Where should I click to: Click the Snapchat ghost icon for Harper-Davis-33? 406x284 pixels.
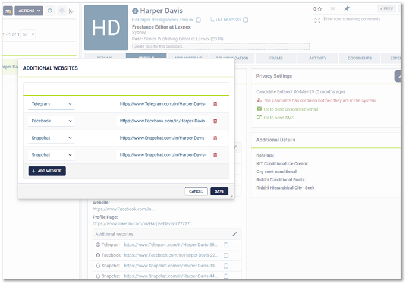click(98, 266)
